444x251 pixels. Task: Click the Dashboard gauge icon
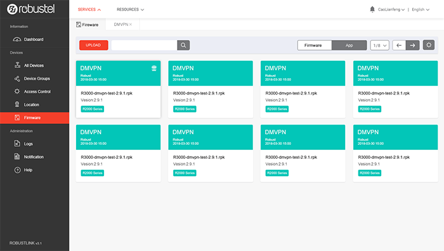click(17, 39)
